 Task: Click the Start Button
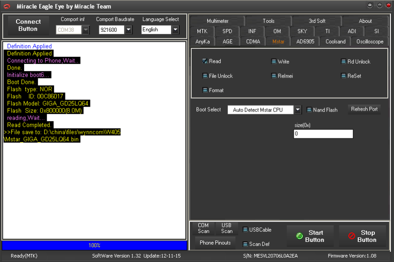pyautogui.click(x=310, y=236)
